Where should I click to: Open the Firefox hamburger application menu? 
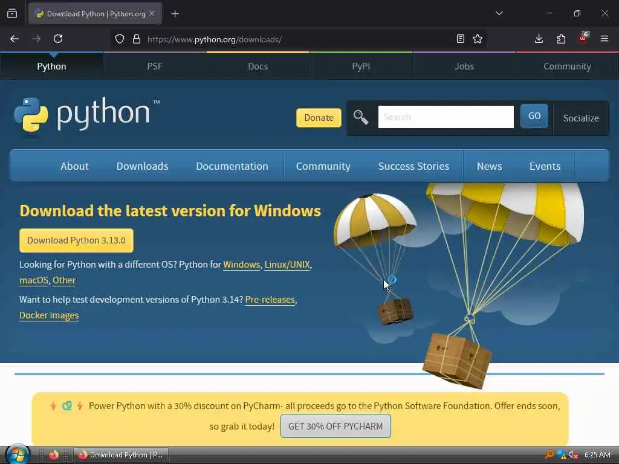pos(604,39)
